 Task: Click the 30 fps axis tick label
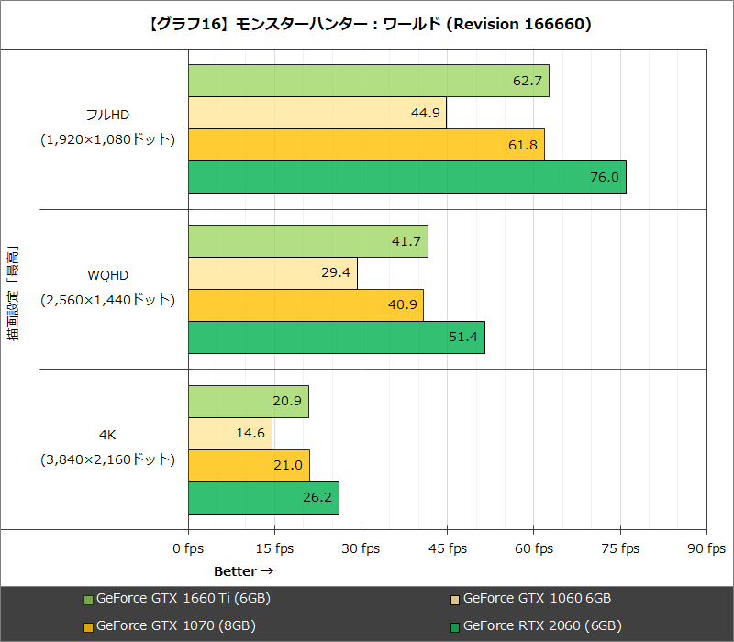click(x=361, y=548)
